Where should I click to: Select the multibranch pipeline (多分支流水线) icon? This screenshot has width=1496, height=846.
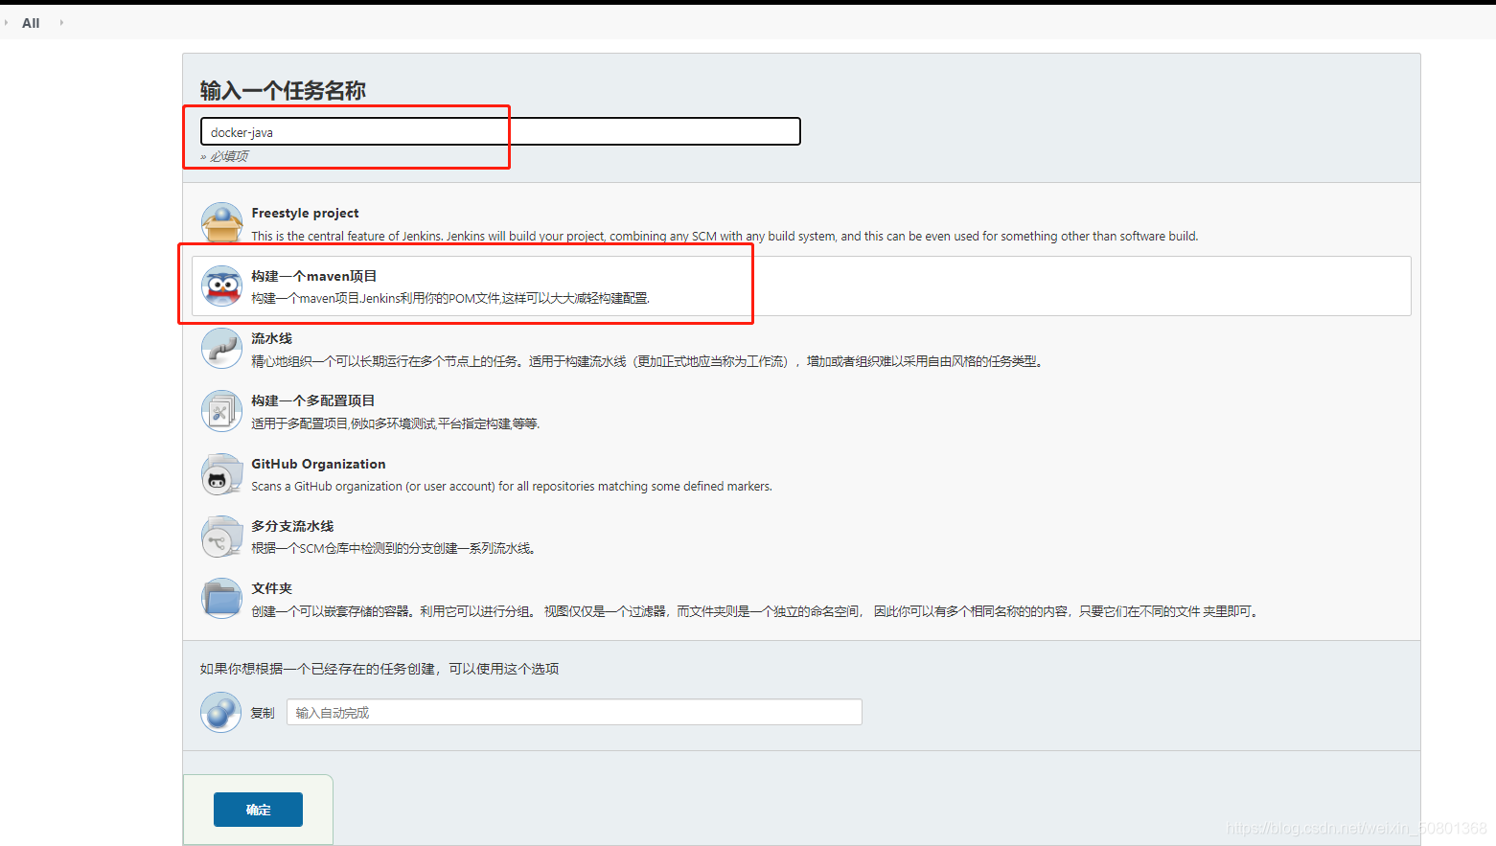[x=221, y=537]
